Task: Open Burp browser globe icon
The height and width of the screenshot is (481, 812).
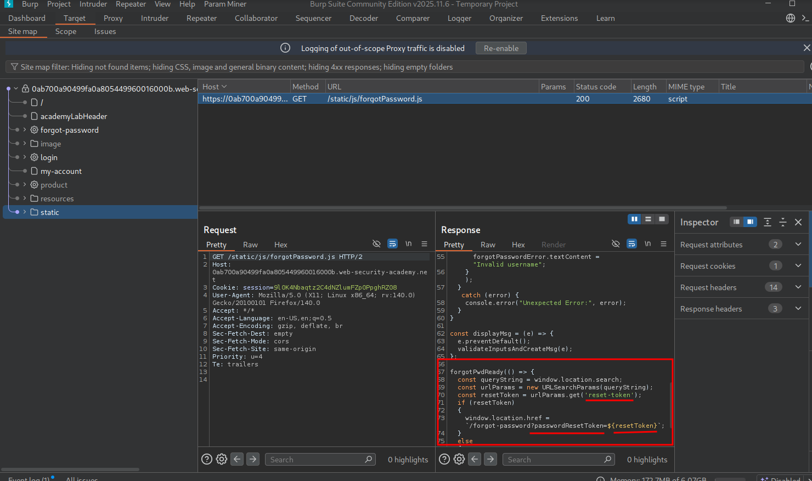Action: click(x=791, y=18)
